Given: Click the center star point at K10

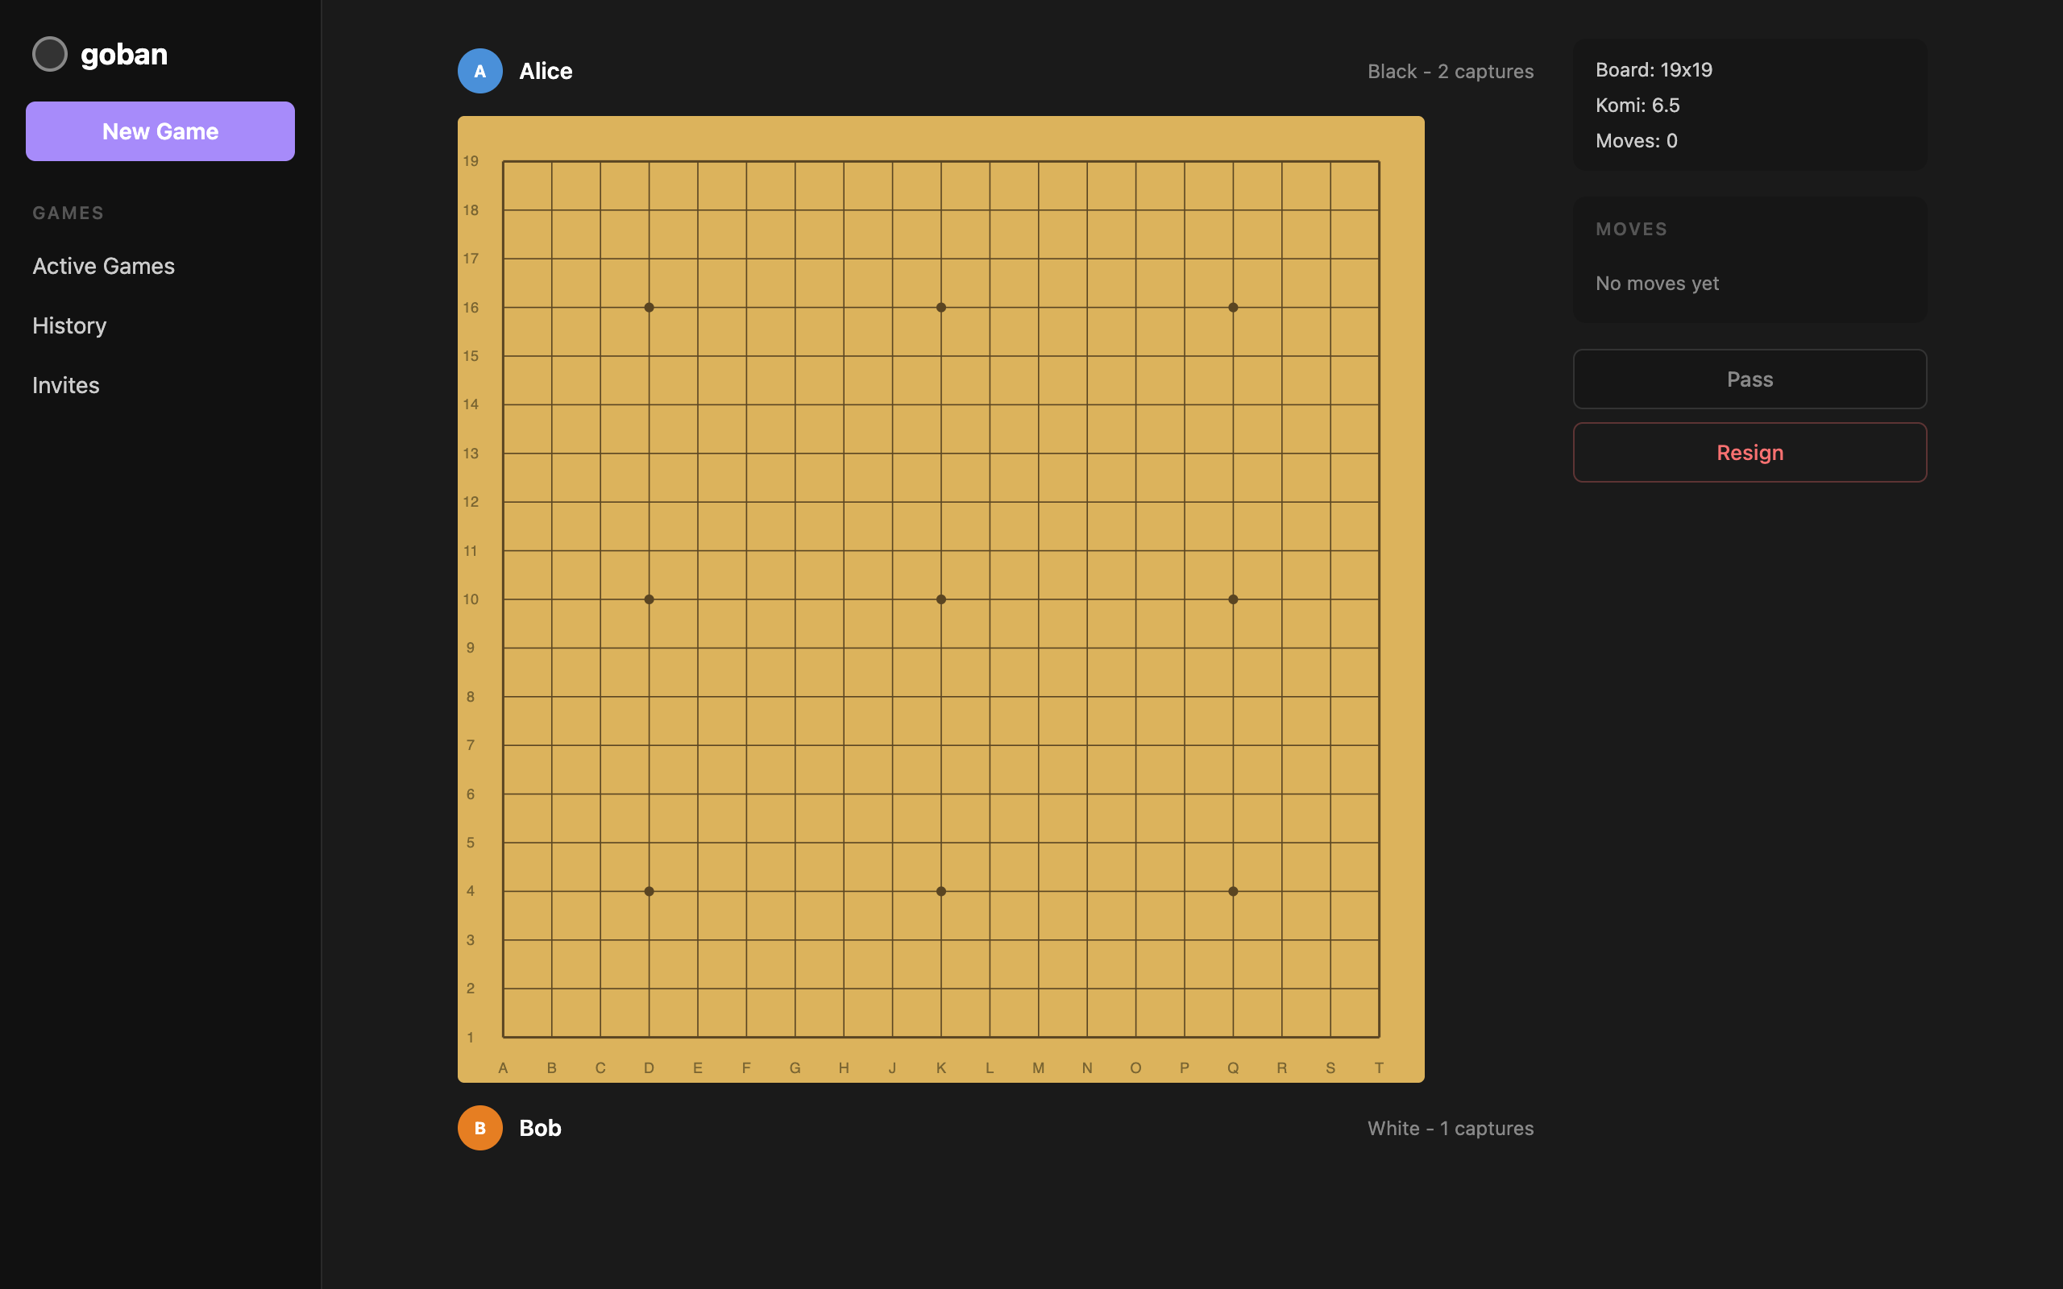Looking at the screenshot, I should pyautogui.click(x=940, y=599).
